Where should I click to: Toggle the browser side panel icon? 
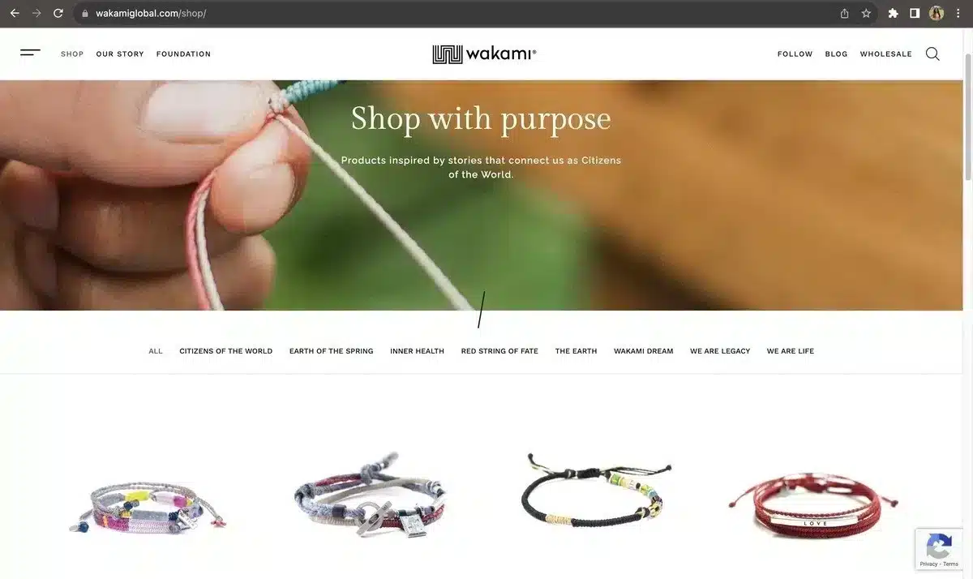(x=915, y=14)
